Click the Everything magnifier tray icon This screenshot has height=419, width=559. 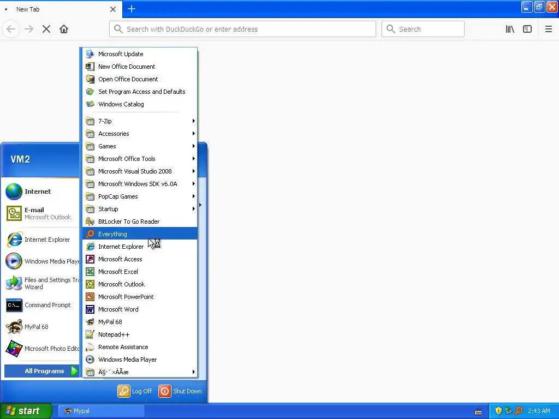tap(519, 411)
